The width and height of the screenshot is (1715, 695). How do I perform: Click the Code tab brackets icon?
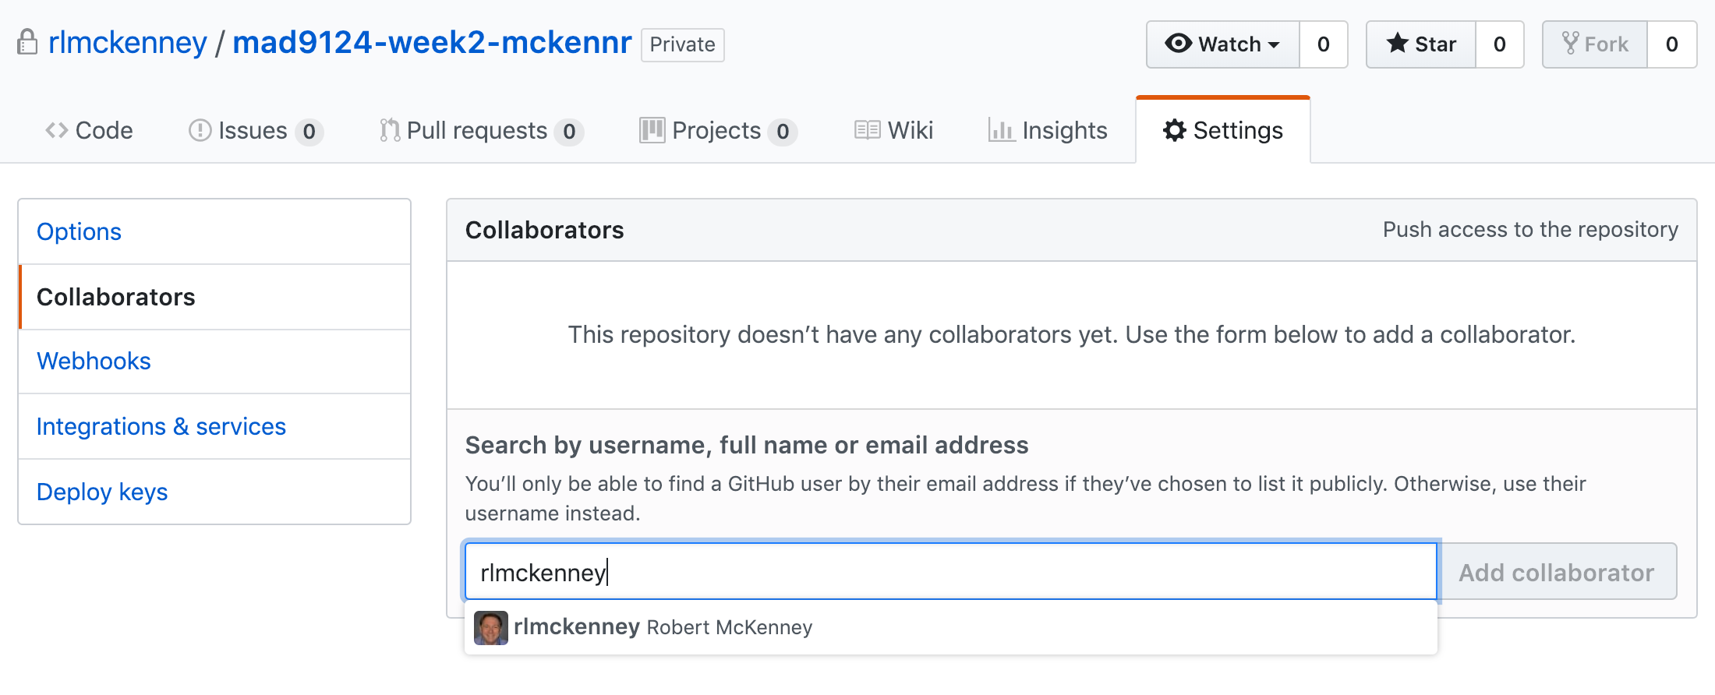tap(57, 130)
